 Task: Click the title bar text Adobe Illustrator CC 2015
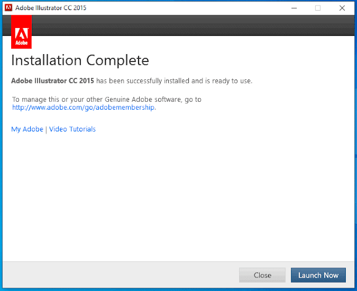coord(51,8)
